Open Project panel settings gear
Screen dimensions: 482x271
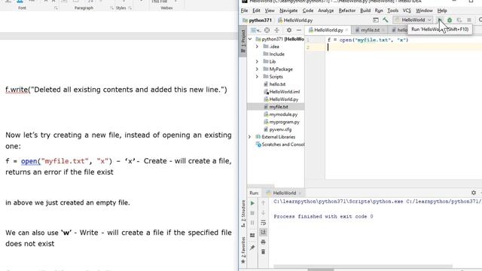[x=289, y=30]
